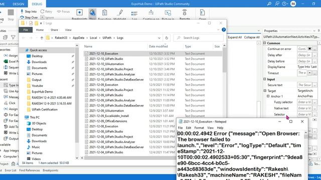Image resolution: width=321 pixels, height=180 pixels.
Task: Click the Focus debug button
Action: point(63,11)
